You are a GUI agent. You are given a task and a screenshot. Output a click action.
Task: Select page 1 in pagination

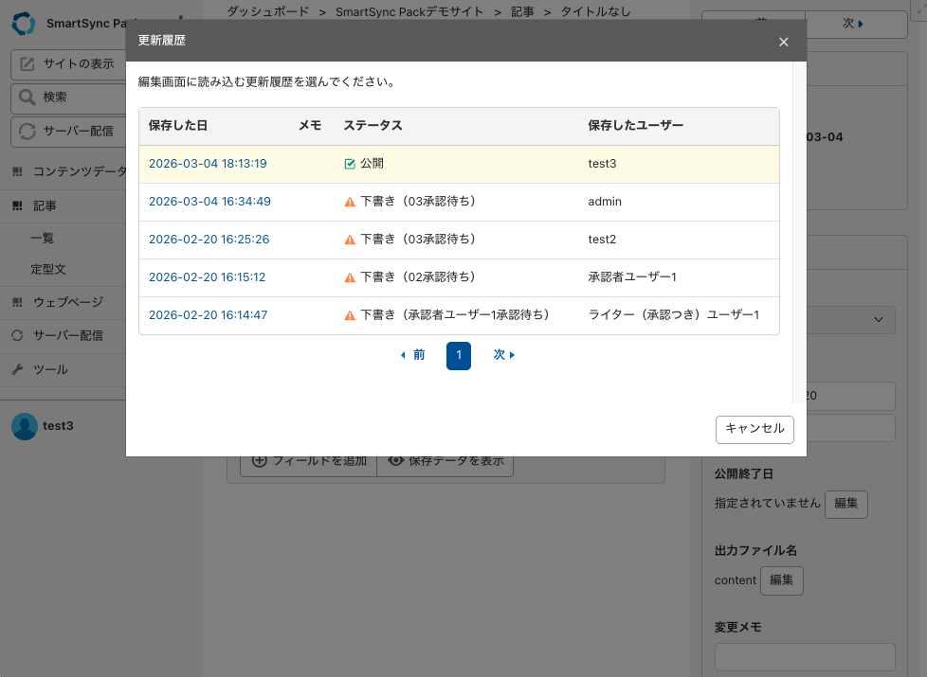[x=459, y=355]
